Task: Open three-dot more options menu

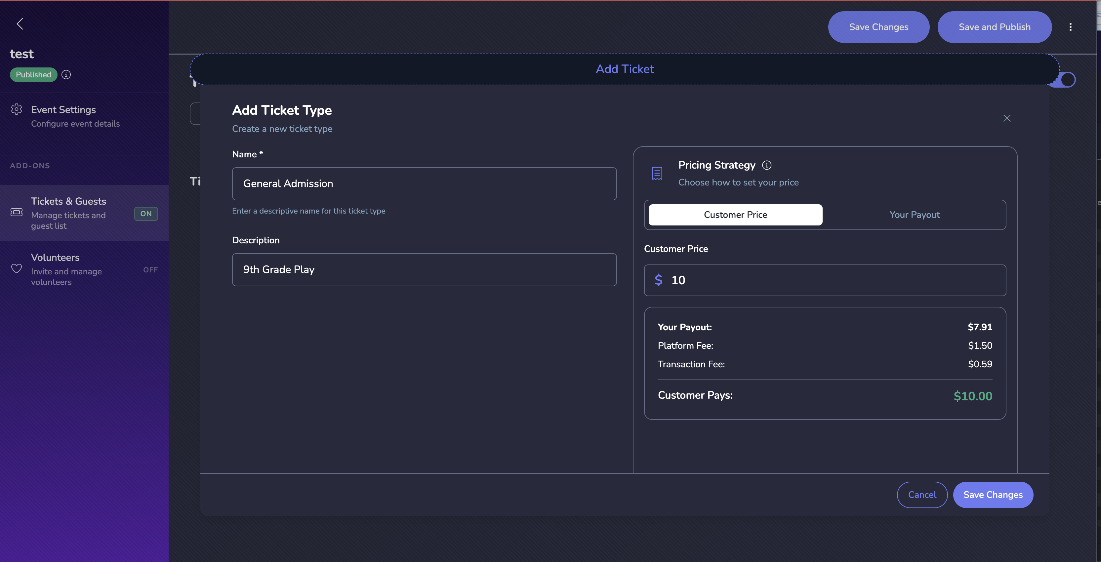Action: click(x=1070, y=27)
